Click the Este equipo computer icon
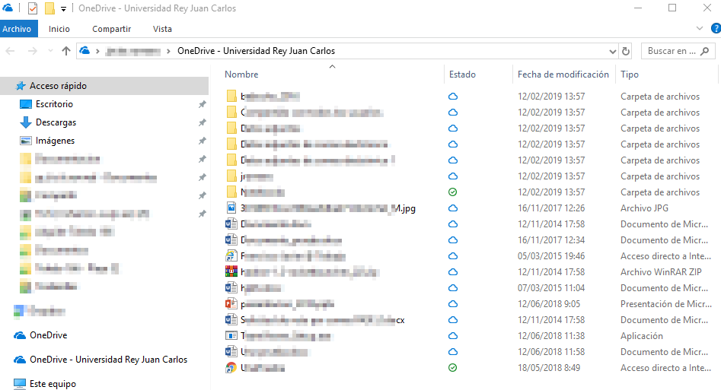 point(20,384)
